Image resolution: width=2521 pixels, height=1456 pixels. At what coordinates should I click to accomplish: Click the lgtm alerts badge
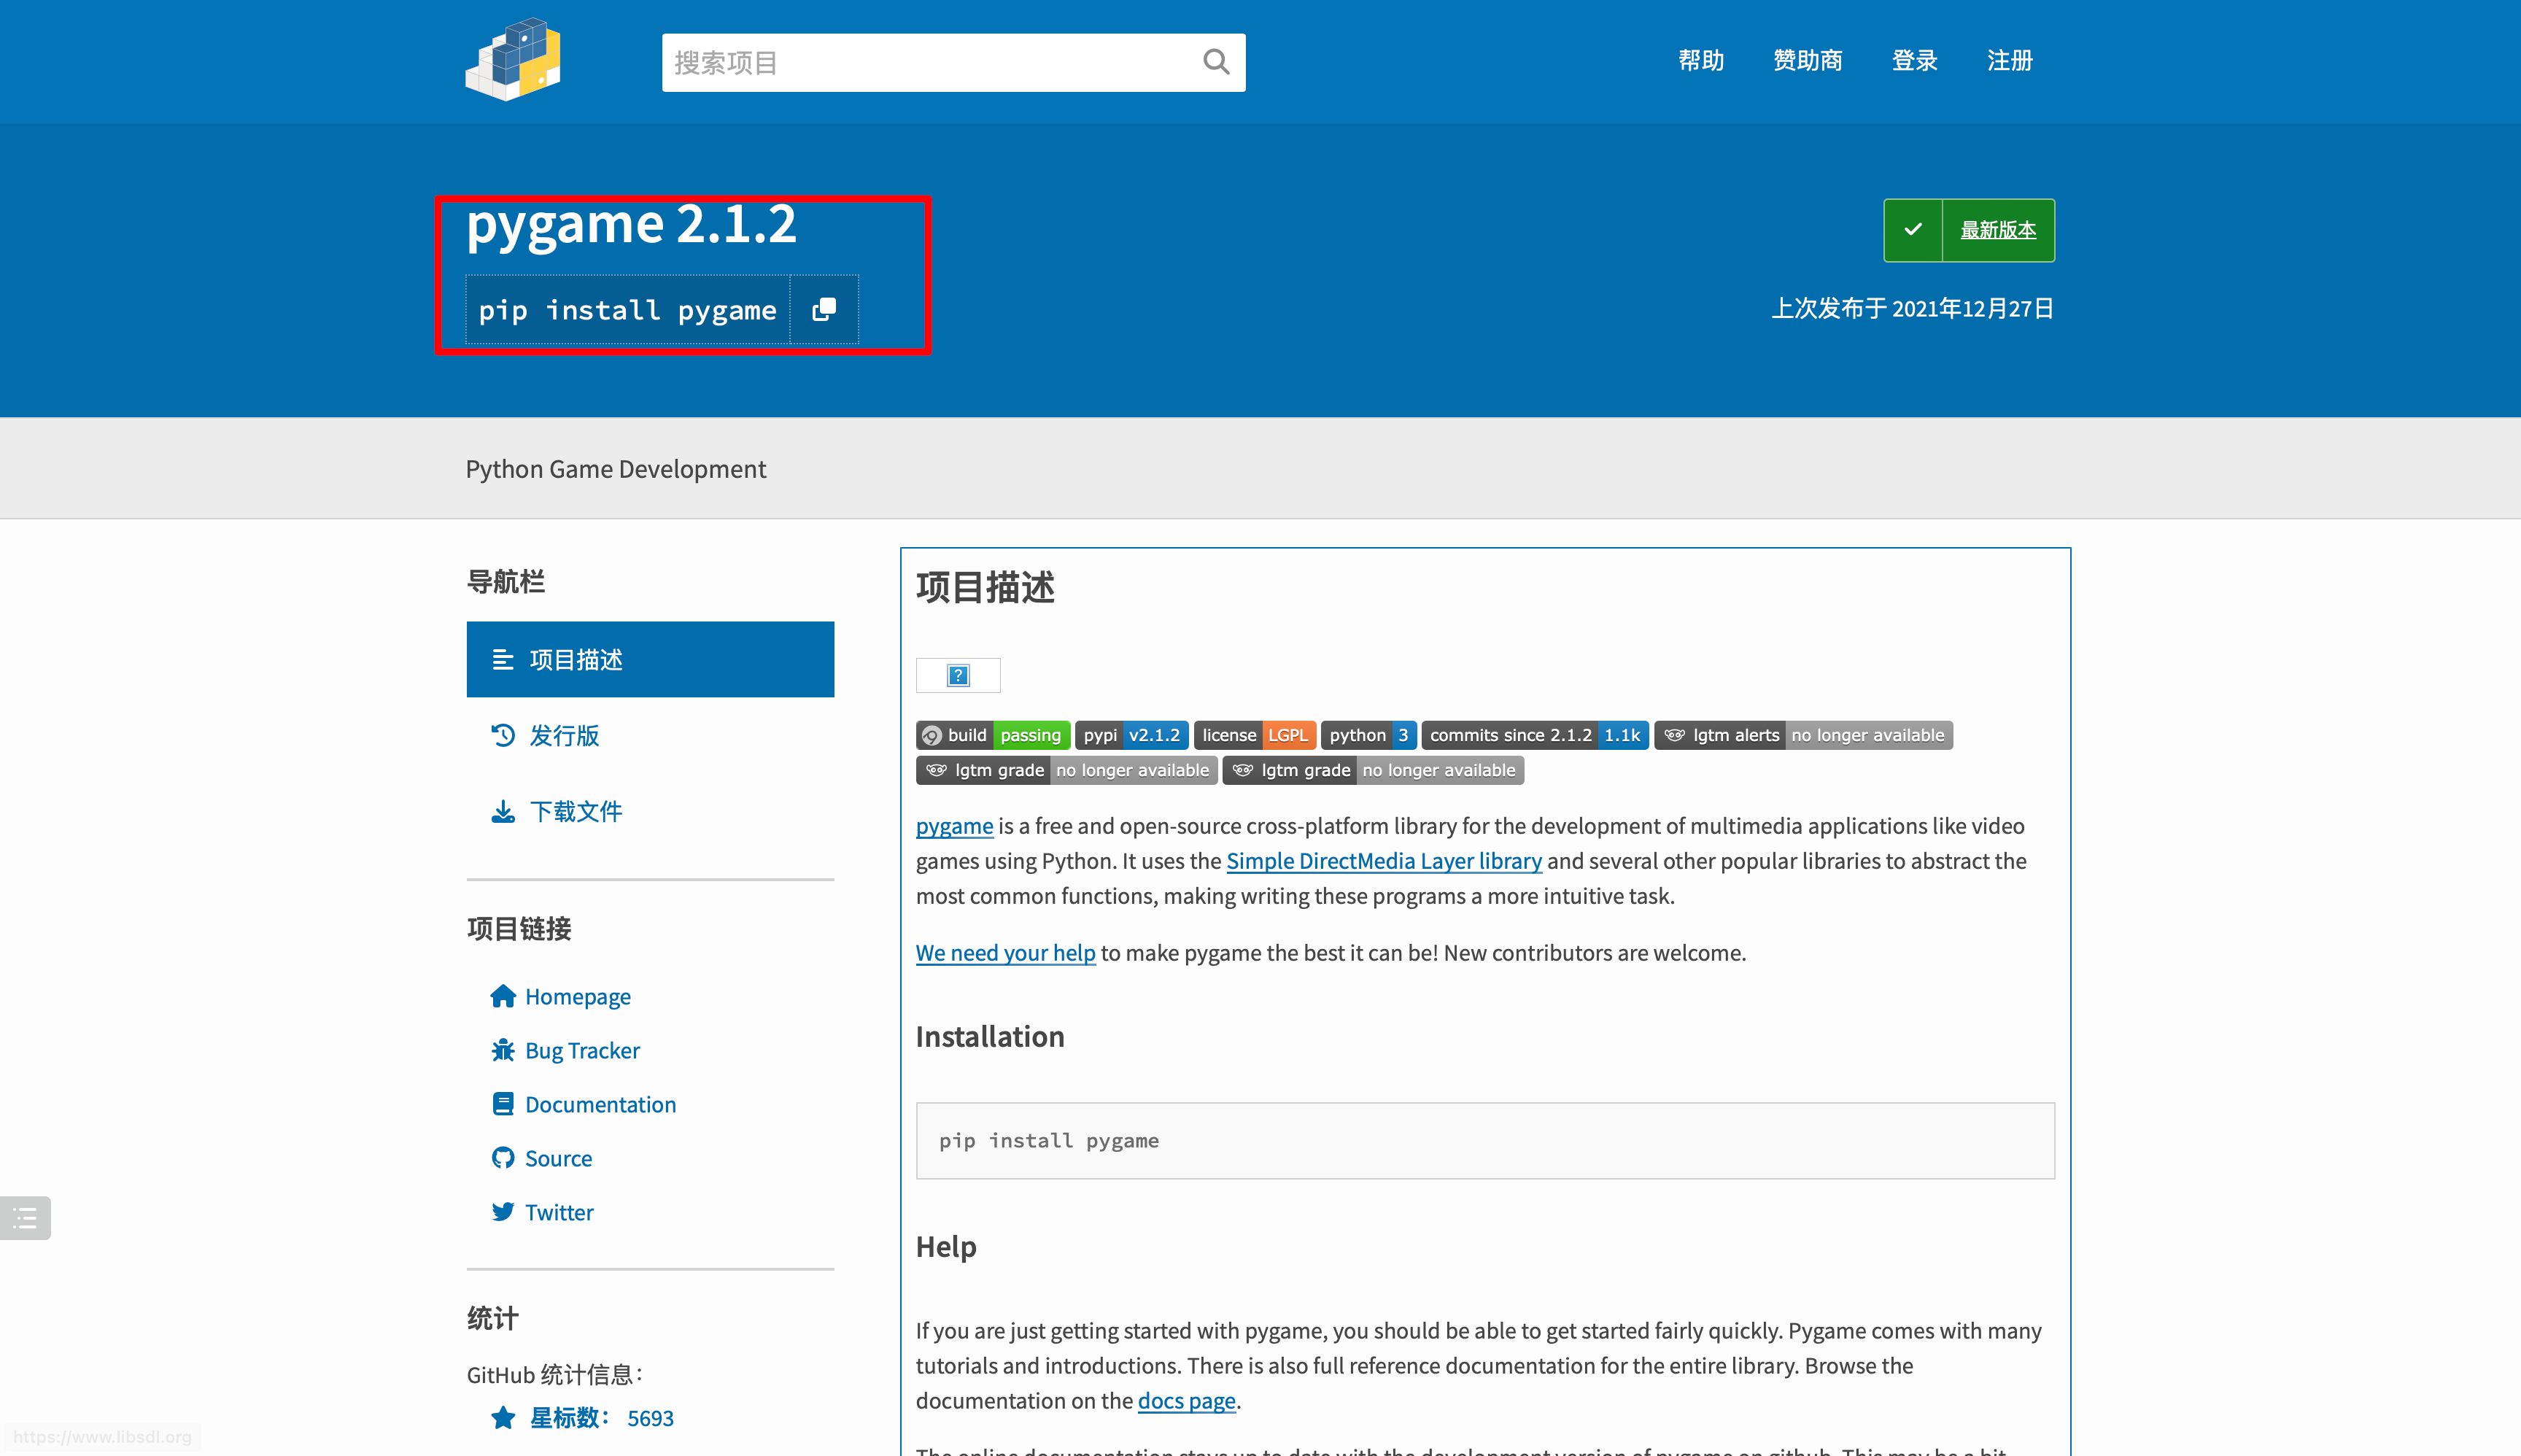(1803, 735)
